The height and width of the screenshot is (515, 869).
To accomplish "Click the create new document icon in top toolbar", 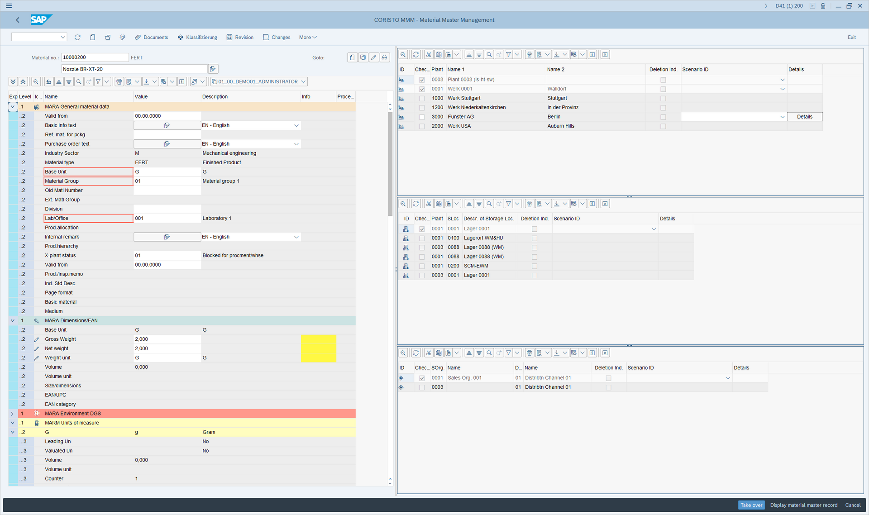I will [x=92, y=37].
